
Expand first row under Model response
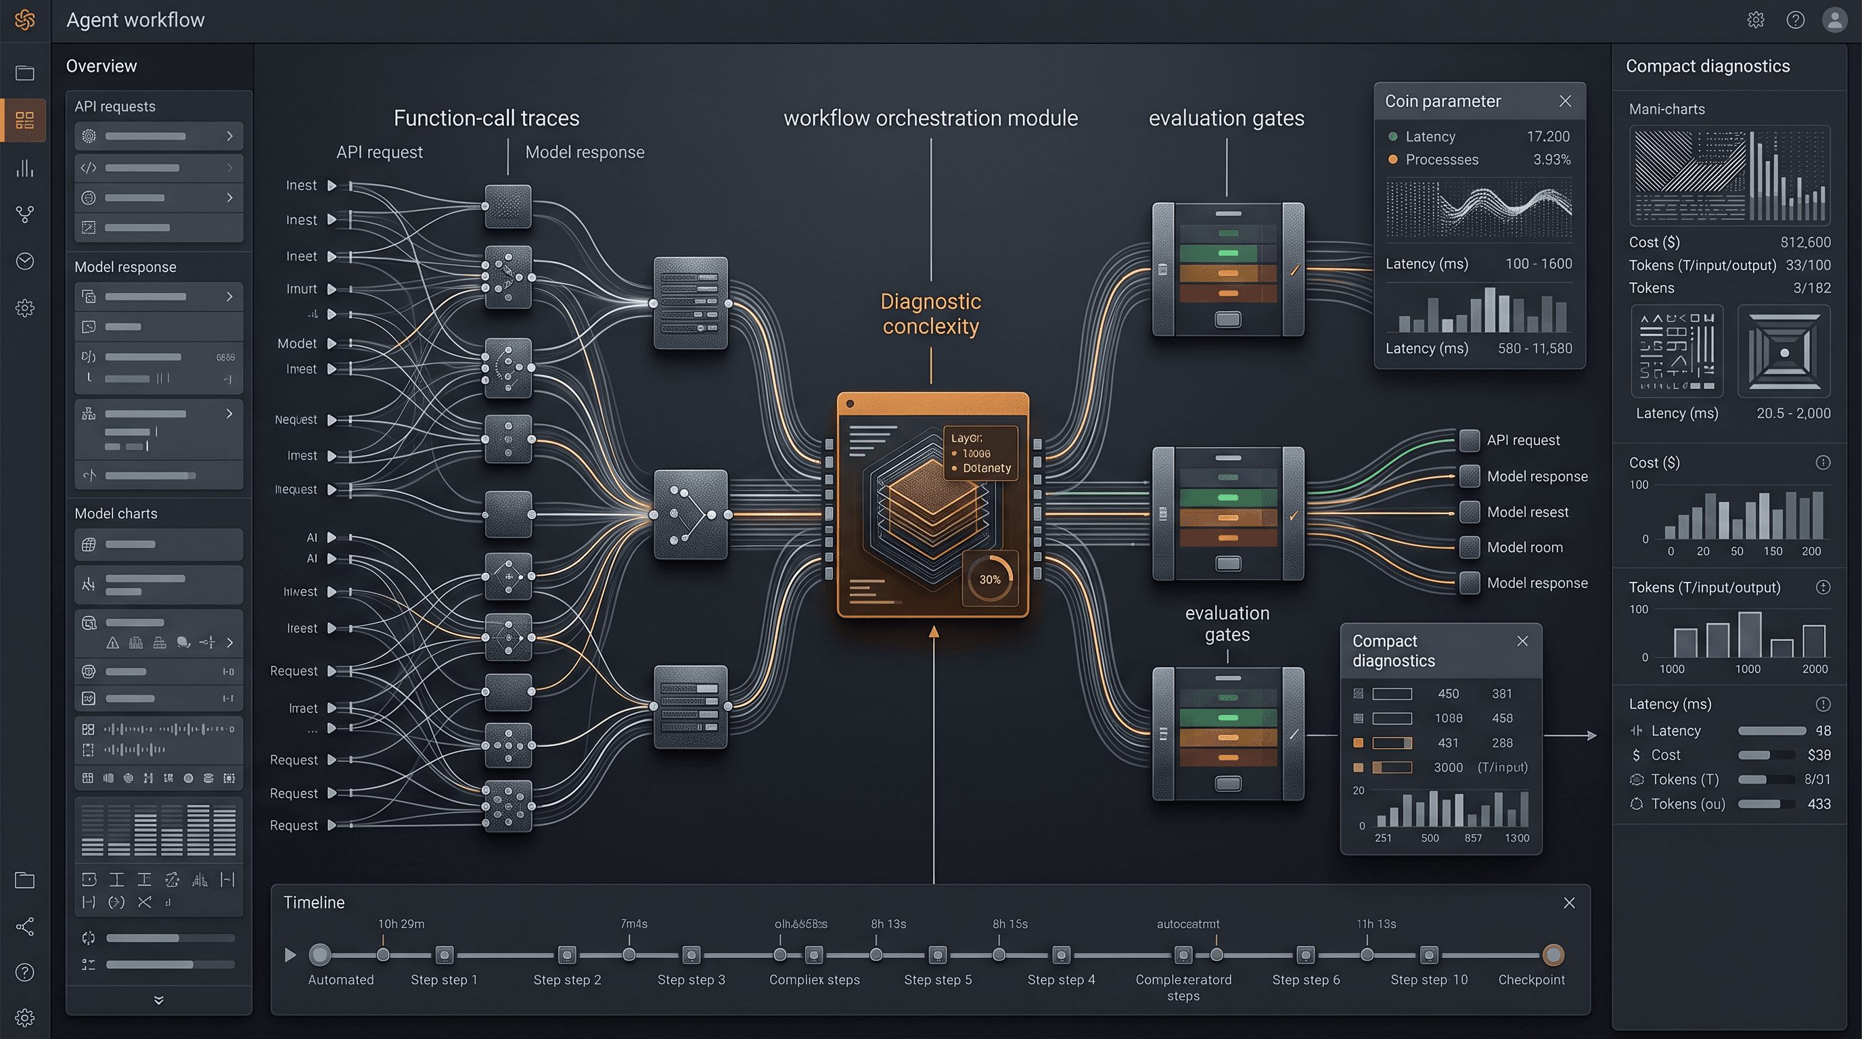point(158,296)
